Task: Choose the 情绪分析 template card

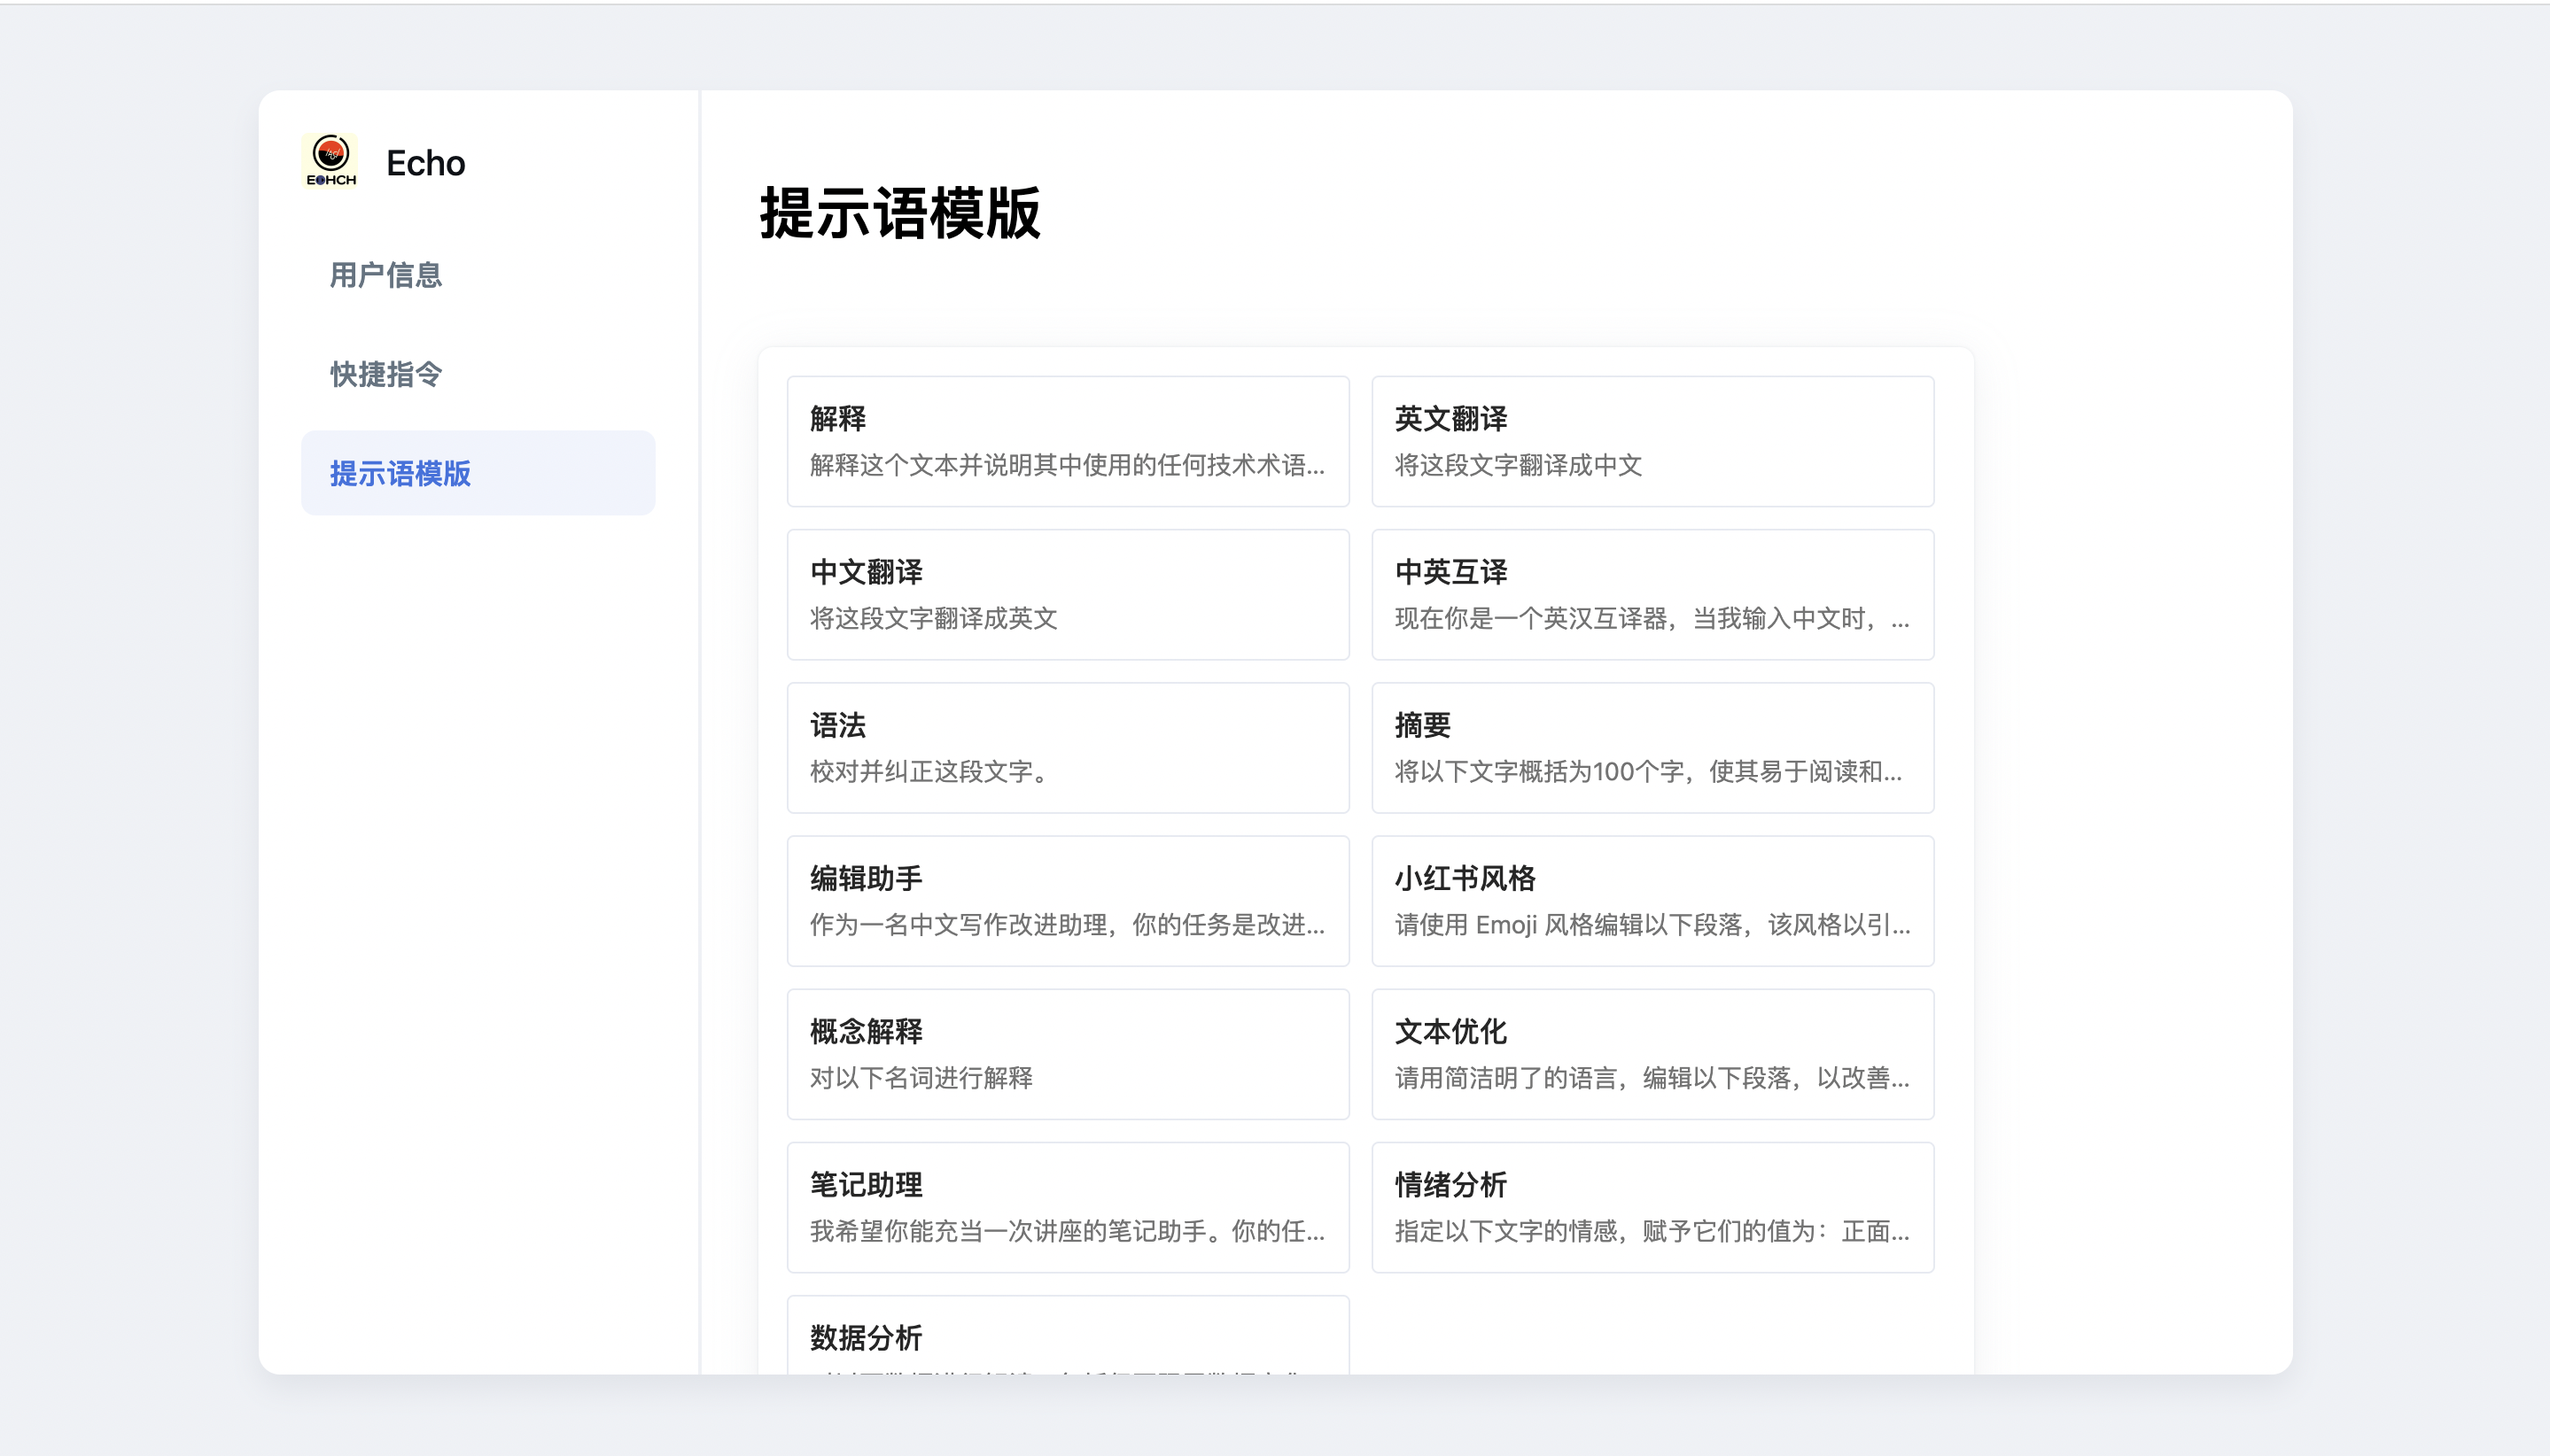Action: (x=1652, y=1206)
